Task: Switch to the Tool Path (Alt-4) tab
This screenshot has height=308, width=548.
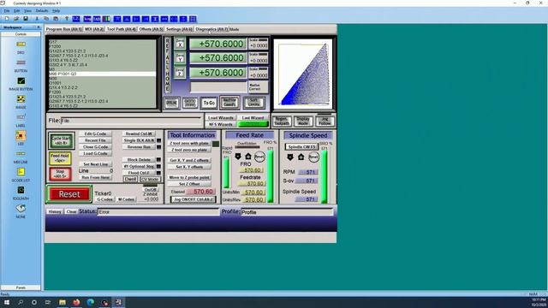Action: (x=122, y=29)
